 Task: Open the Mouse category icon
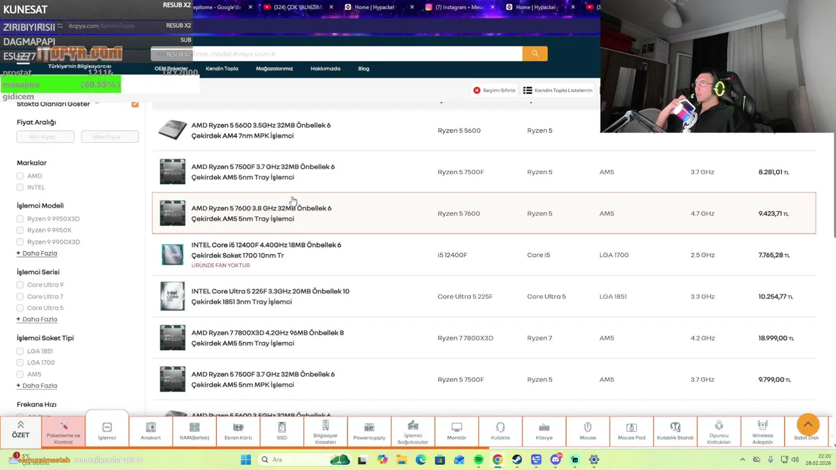(x=588, y=431)
